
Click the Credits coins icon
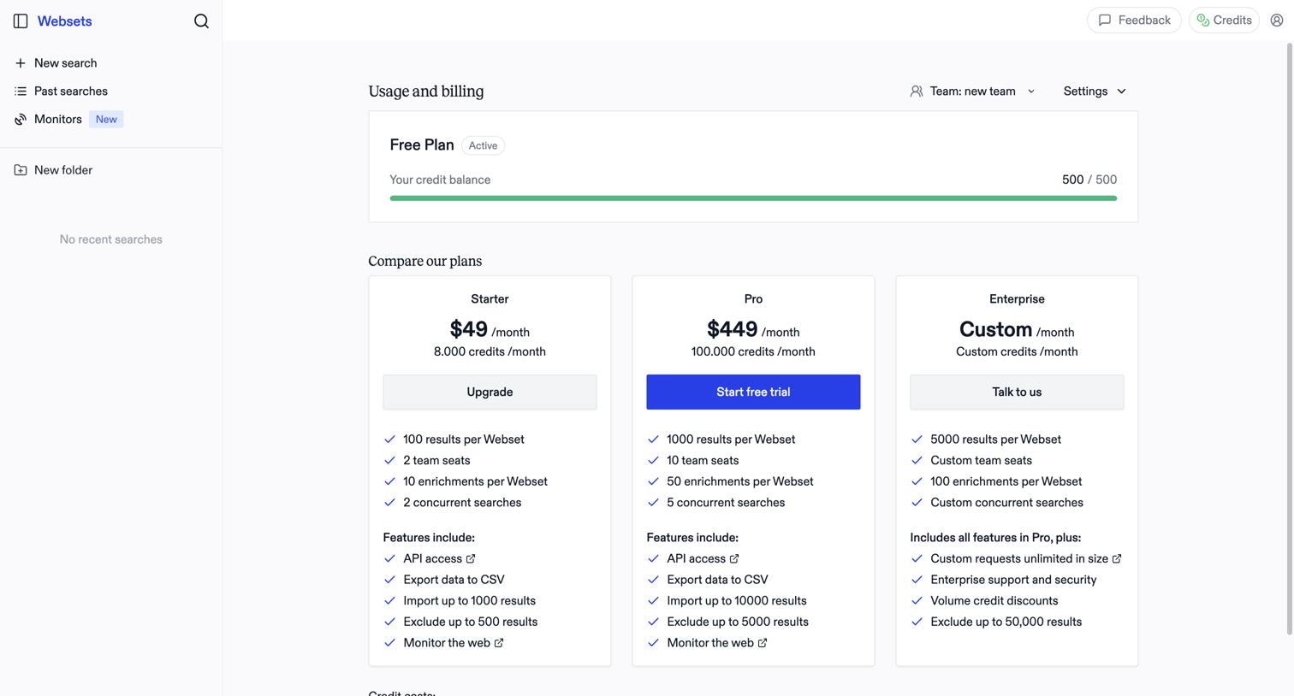(x=1202, y=21)
